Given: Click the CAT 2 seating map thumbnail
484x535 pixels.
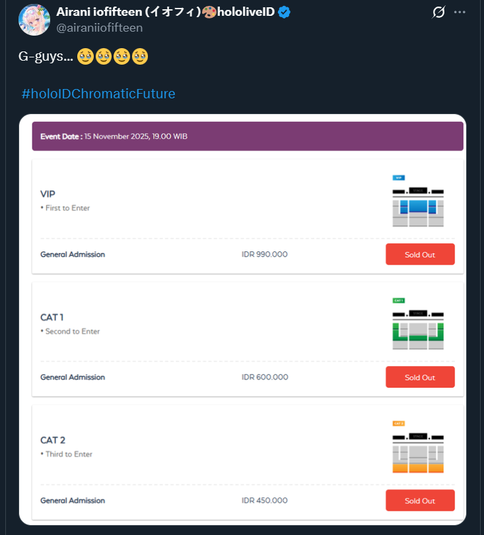Looking at the screenshot, I should click(418, 447).
